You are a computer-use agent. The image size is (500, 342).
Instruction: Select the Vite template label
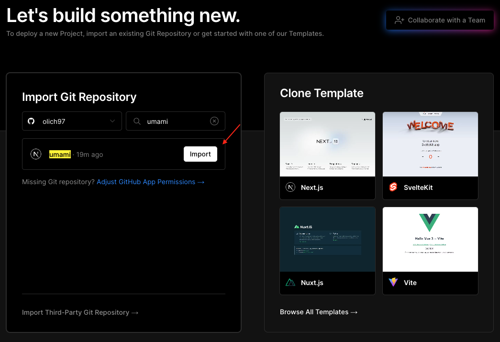point(410,283)
